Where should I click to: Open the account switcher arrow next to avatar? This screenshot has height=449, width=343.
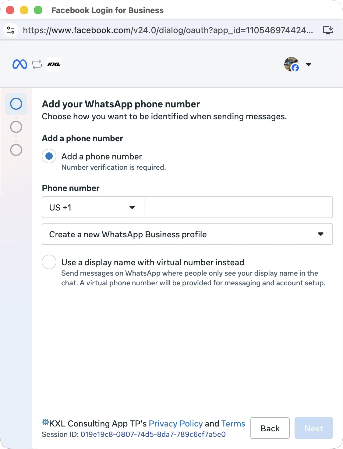click(x=309, y=64)
